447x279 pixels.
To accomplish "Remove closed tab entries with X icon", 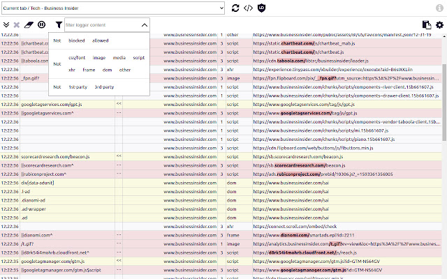I will click(x=17, y=25).
